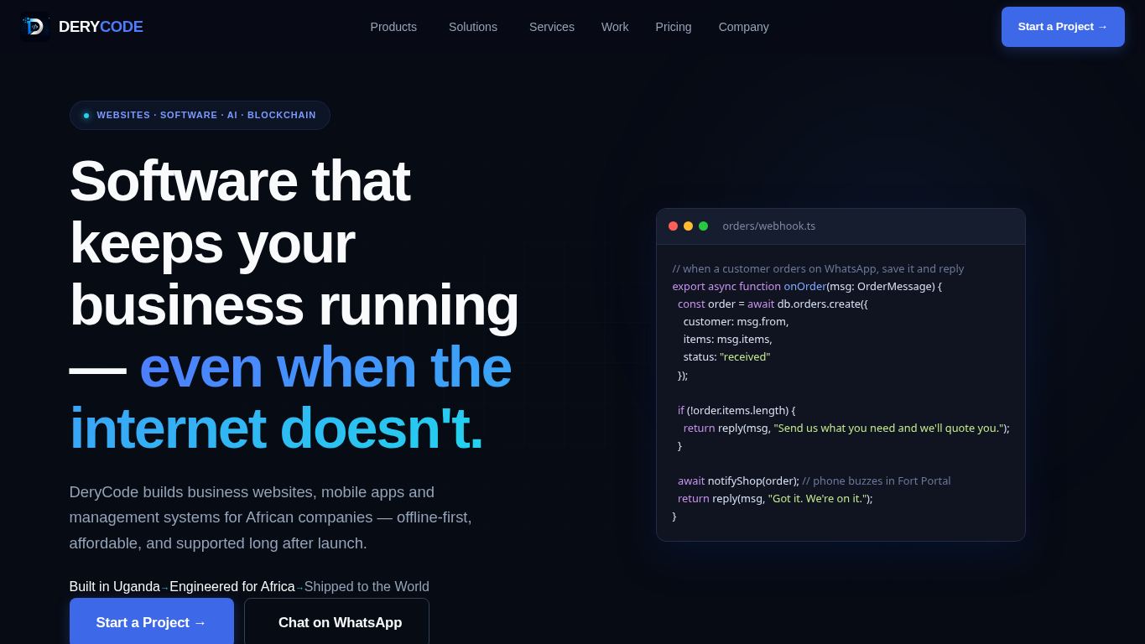Visit the Pricing page

click(674, 27)
